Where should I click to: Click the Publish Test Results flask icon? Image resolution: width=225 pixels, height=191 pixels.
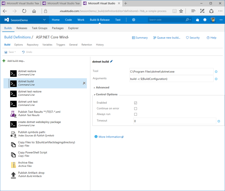pyautogui.click(x=13, y=114)
